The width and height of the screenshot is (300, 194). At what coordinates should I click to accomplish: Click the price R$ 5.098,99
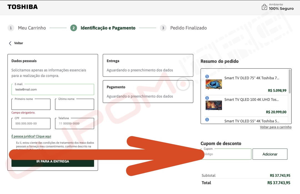point(277,91)
